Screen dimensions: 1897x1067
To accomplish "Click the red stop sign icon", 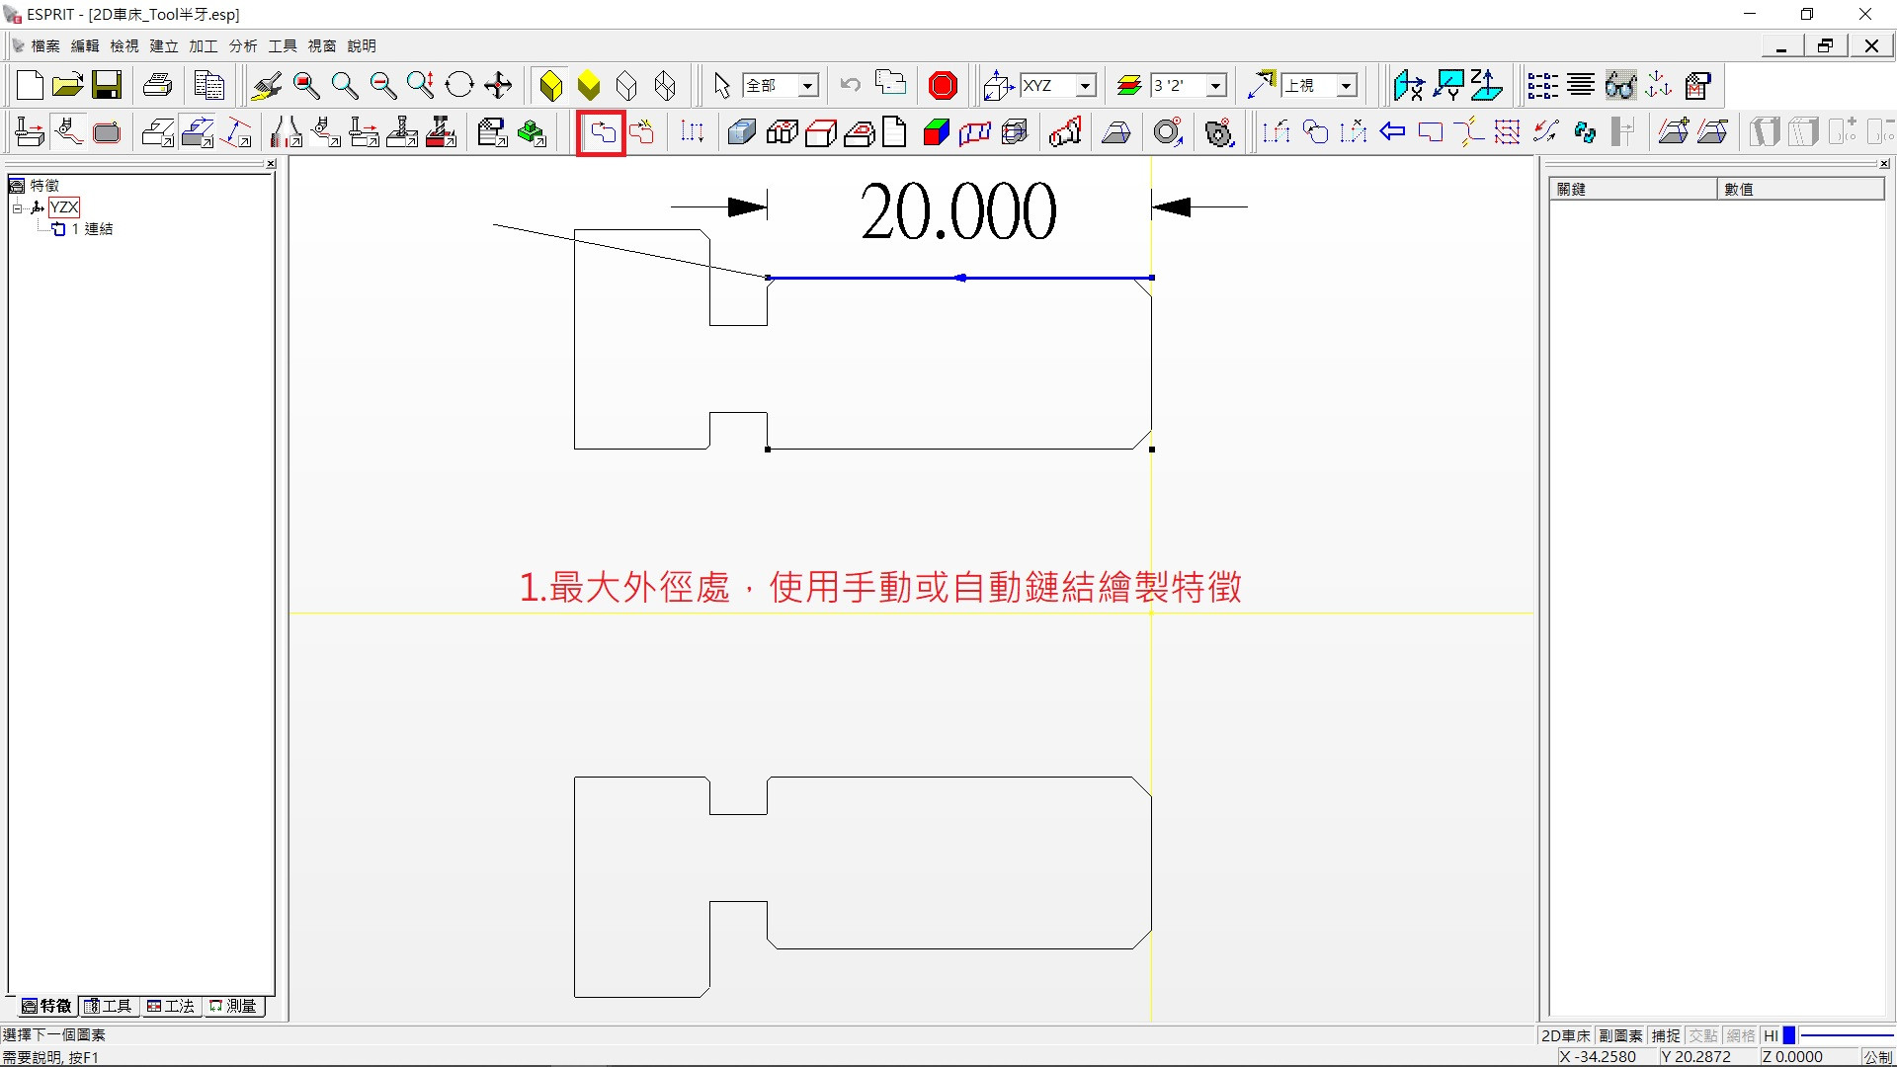I will point(943,86).
